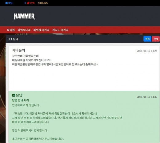This screenshot has height=143, width=160.
Task: Click the 1:1 문의 section header
Action: pyautogui.click(x=13, y=39)
